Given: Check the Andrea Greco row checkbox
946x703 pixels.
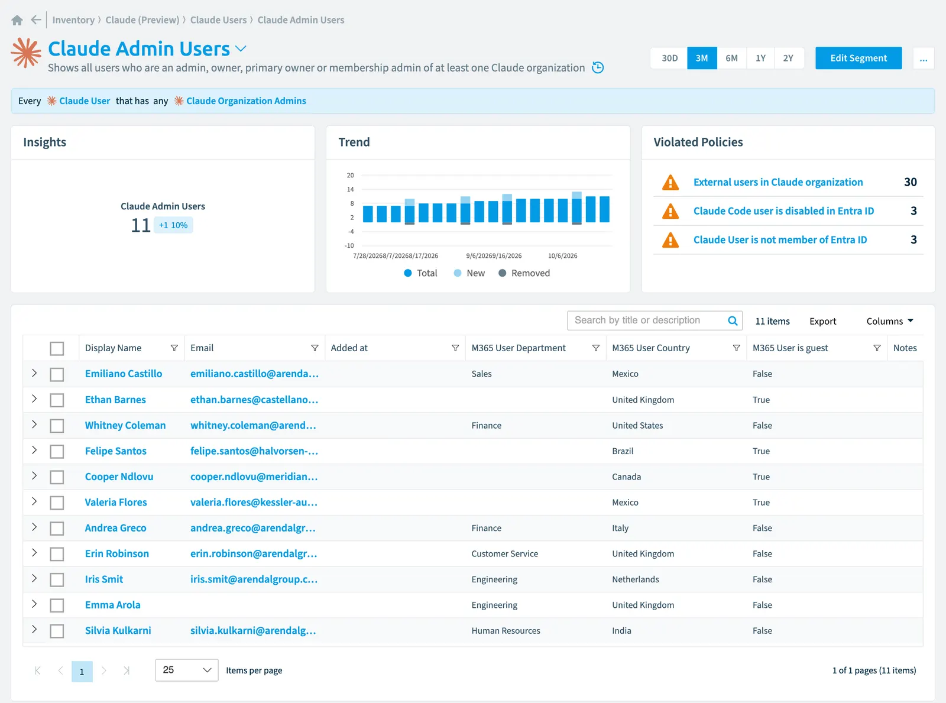Looking at the screenshot, I should (57, 529).
